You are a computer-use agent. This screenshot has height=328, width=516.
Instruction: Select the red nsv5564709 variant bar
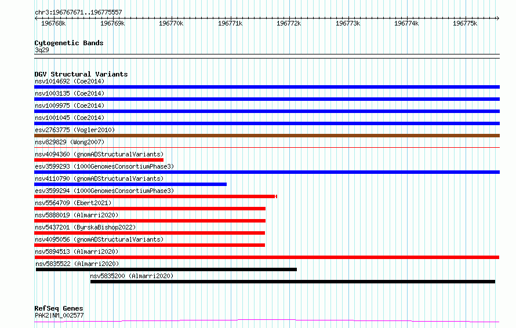tap(150, 209)
